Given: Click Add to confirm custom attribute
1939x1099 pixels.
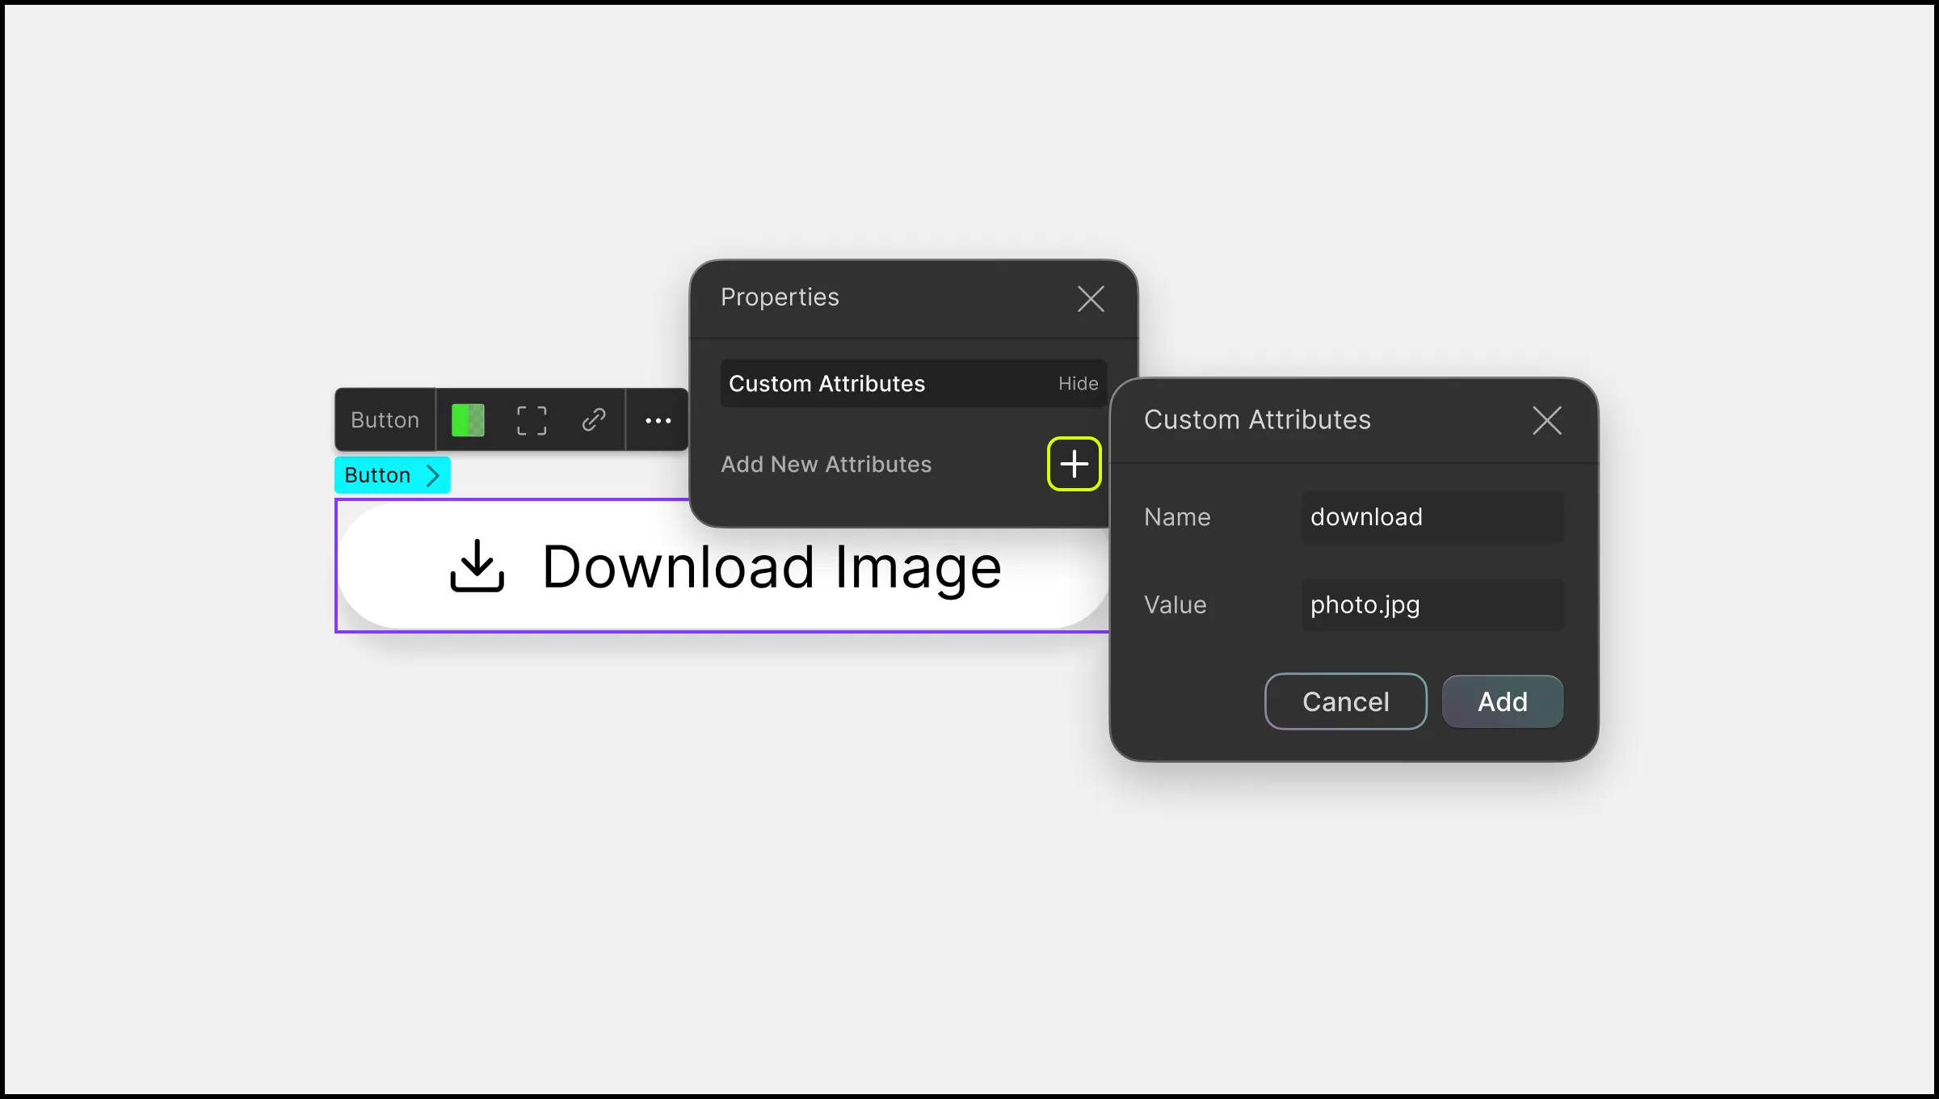Looking at the screenshot, I should tap(1502, 701).
